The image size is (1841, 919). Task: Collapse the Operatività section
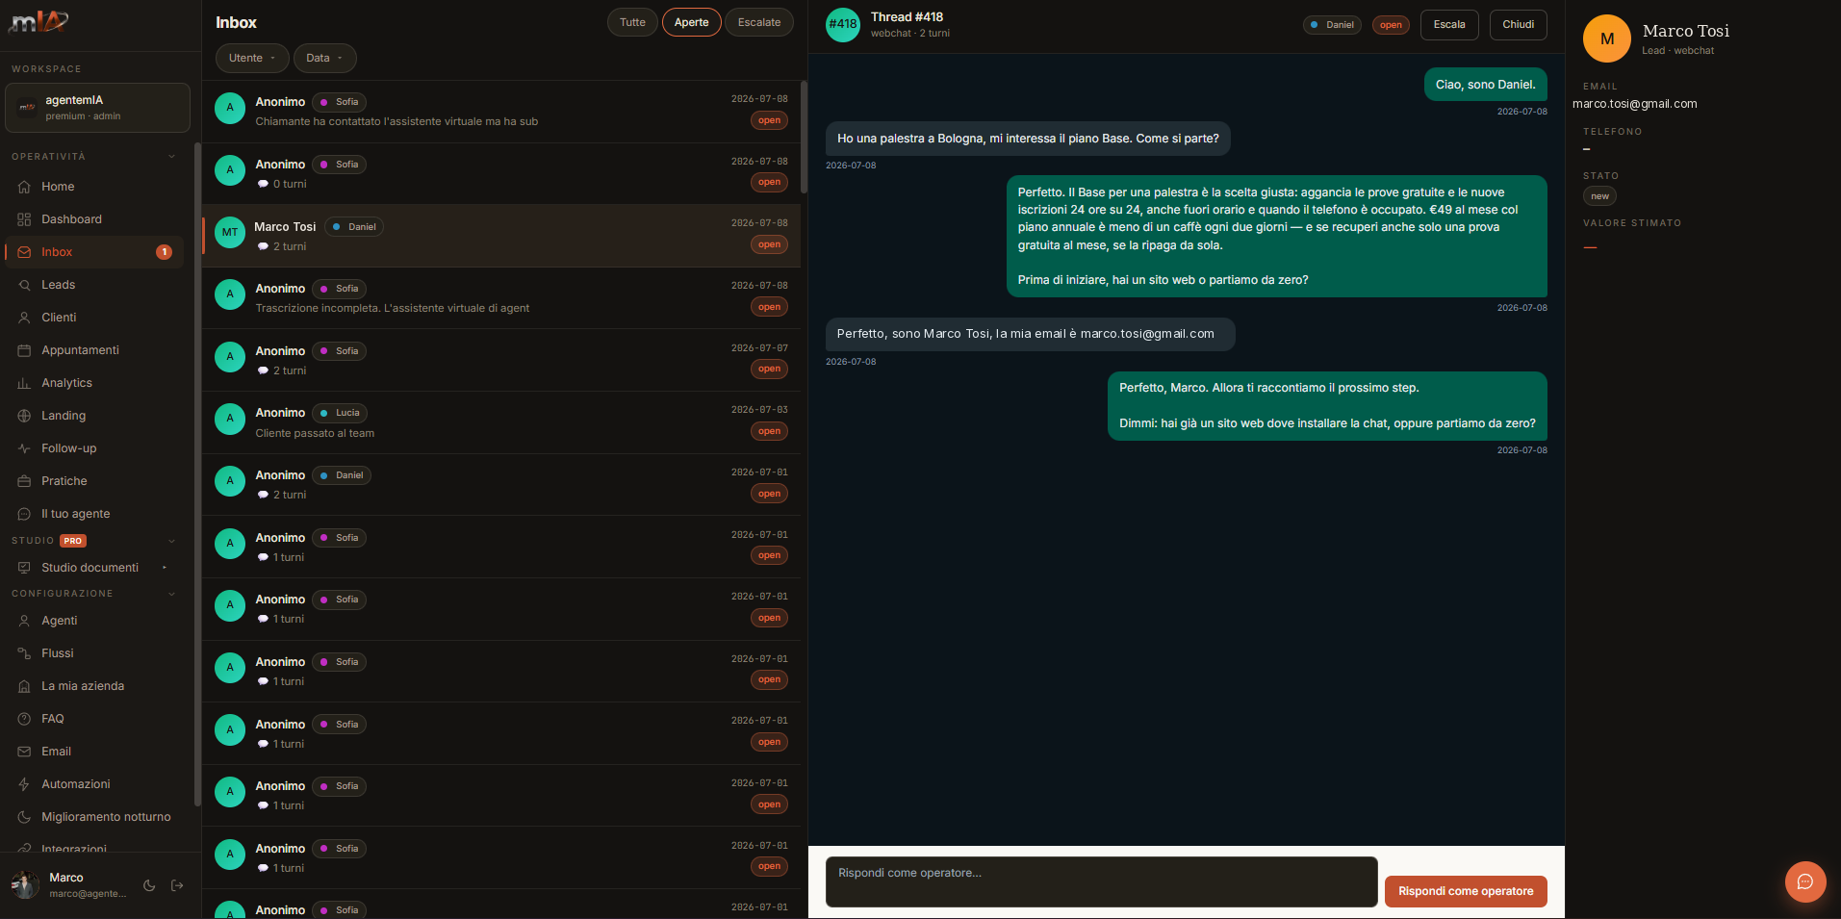[172, 157]
